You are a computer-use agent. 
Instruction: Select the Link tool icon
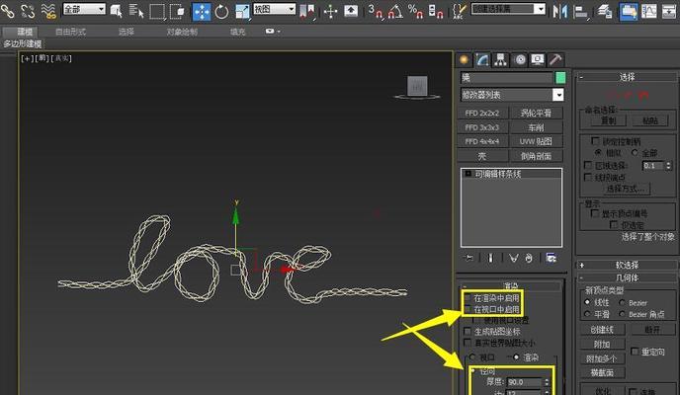7,11
